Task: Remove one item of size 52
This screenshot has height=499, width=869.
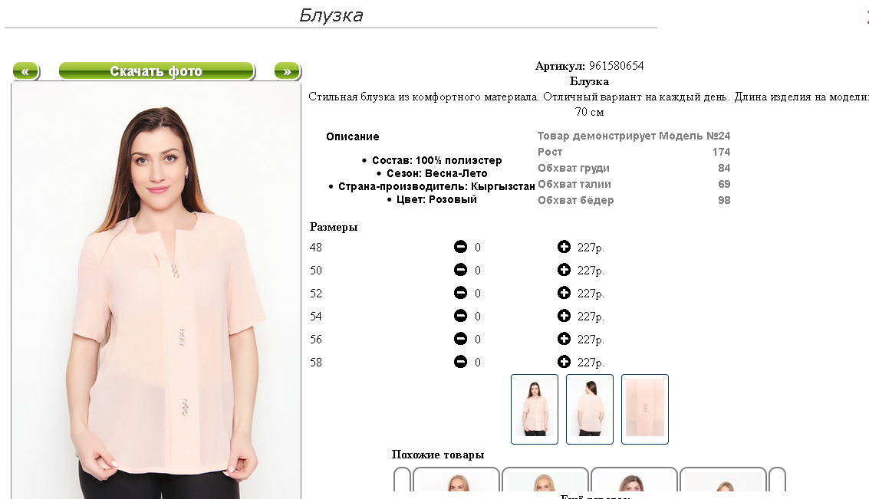Action: [460, 293]
